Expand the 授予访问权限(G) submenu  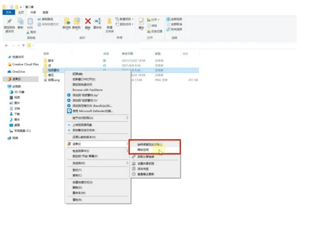tap(97, 118)
